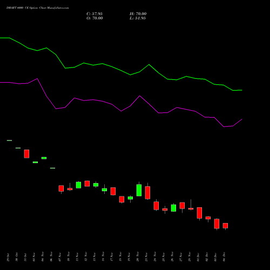Click the 01 Dec date axis label
This screenshot has width=270, height=270.
(198, 257)
